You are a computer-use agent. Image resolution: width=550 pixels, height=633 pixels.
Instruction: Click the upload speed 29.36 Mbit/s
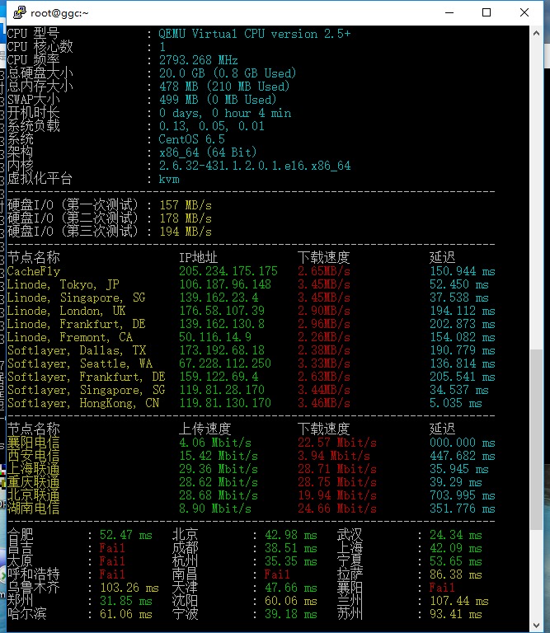[x=219, y=469]
